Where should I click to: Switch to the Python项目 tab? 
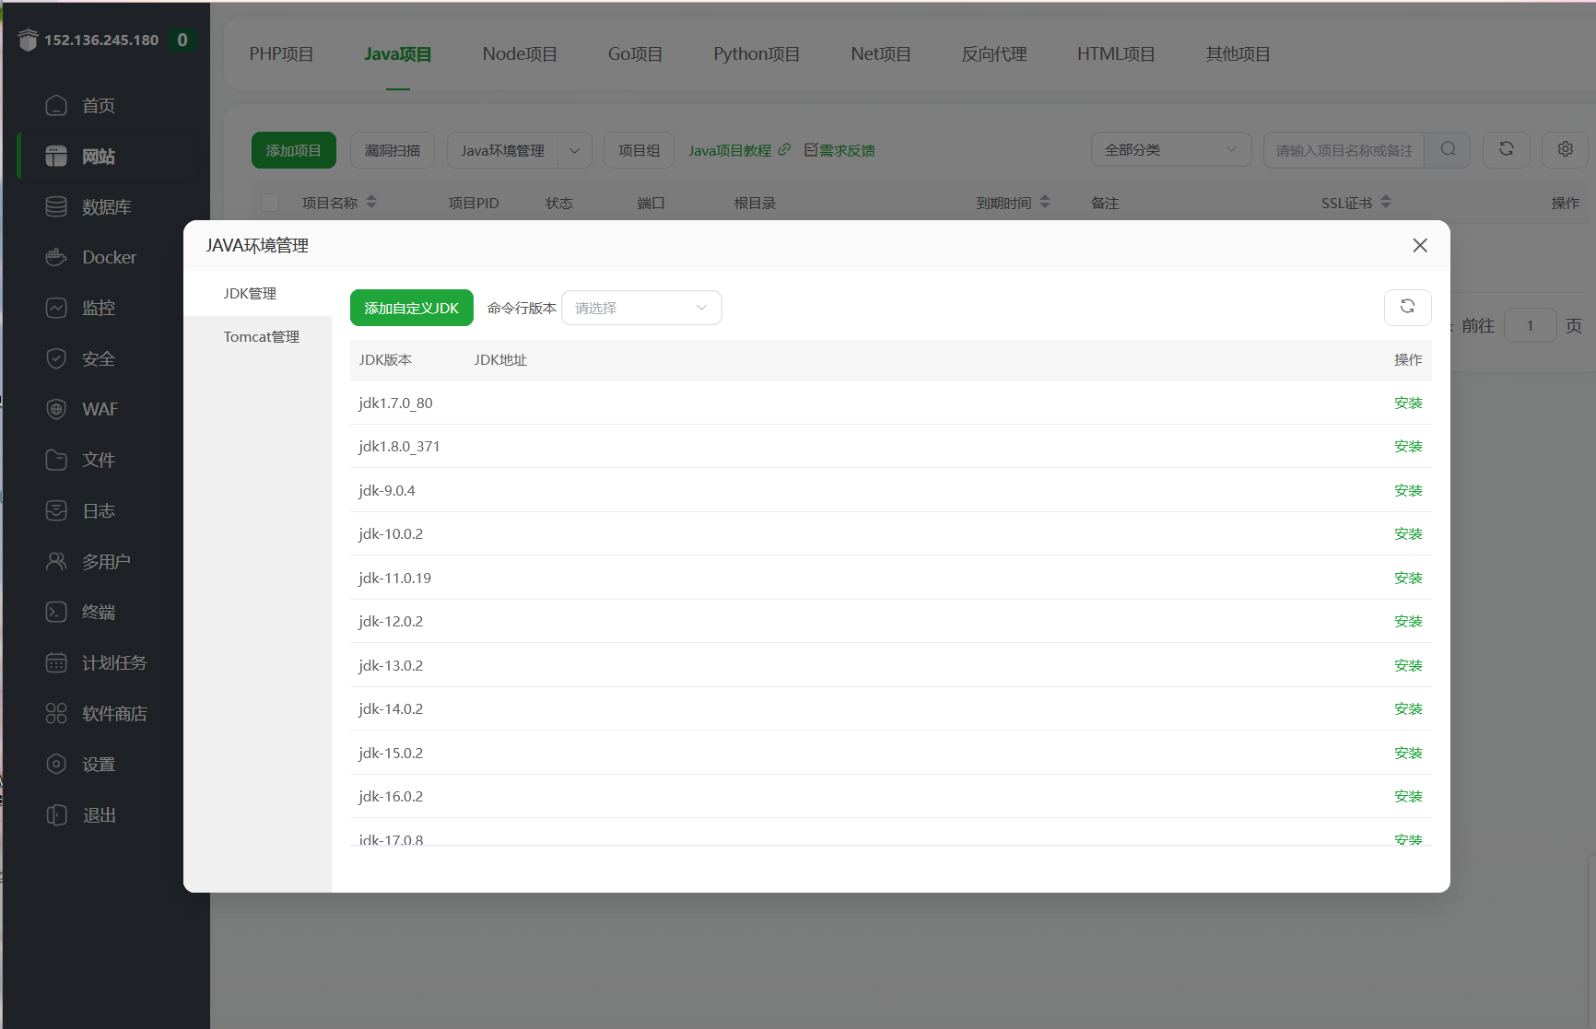pos(756,54)
